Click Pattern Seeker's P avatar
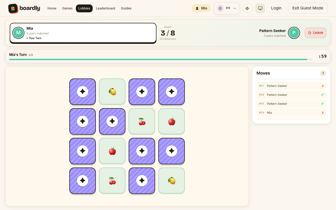The height and width of the screenshot is (210, 336). point(294,33)
